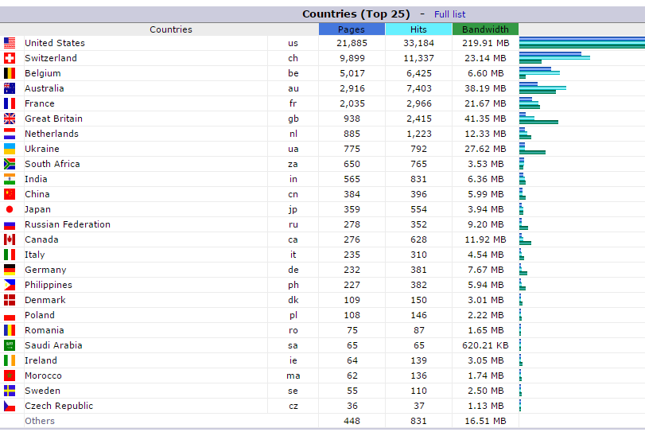Click the Saudi Arabia flag icon
This screenshot has width=645, height=432.
click(x=10, y=345)
